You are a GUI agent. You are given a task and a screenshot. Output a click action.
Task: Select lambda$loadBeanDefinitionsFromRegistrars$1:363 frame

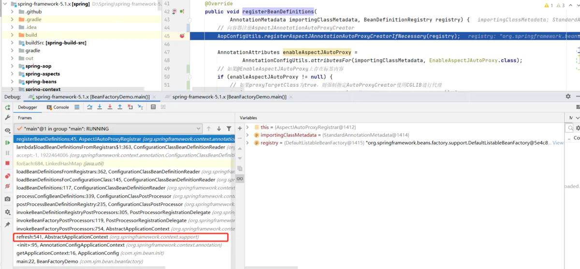124,147
